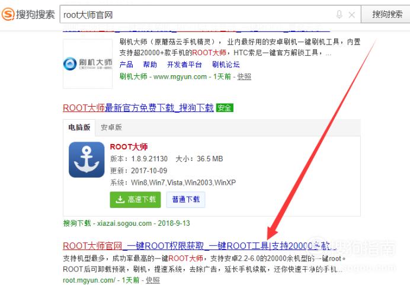This screenshot has height=288, width=410.
Task: Click the green 高速下载 button
Action: click(135, 200)
